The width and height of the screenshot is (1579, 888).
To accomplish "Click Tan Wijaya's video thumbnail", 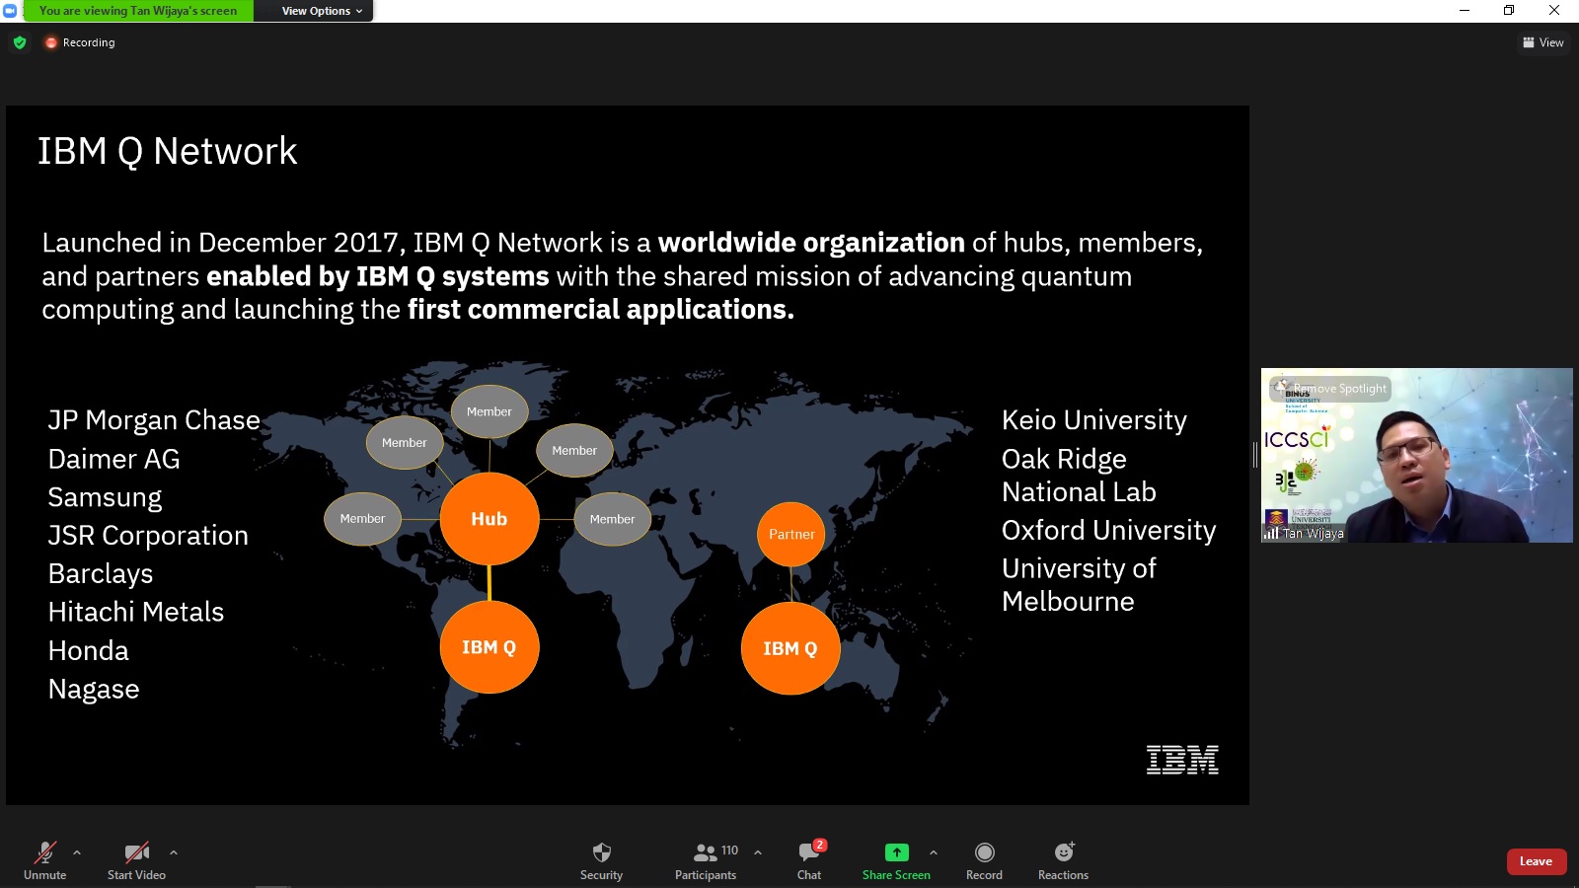I will click(1417, 455).
